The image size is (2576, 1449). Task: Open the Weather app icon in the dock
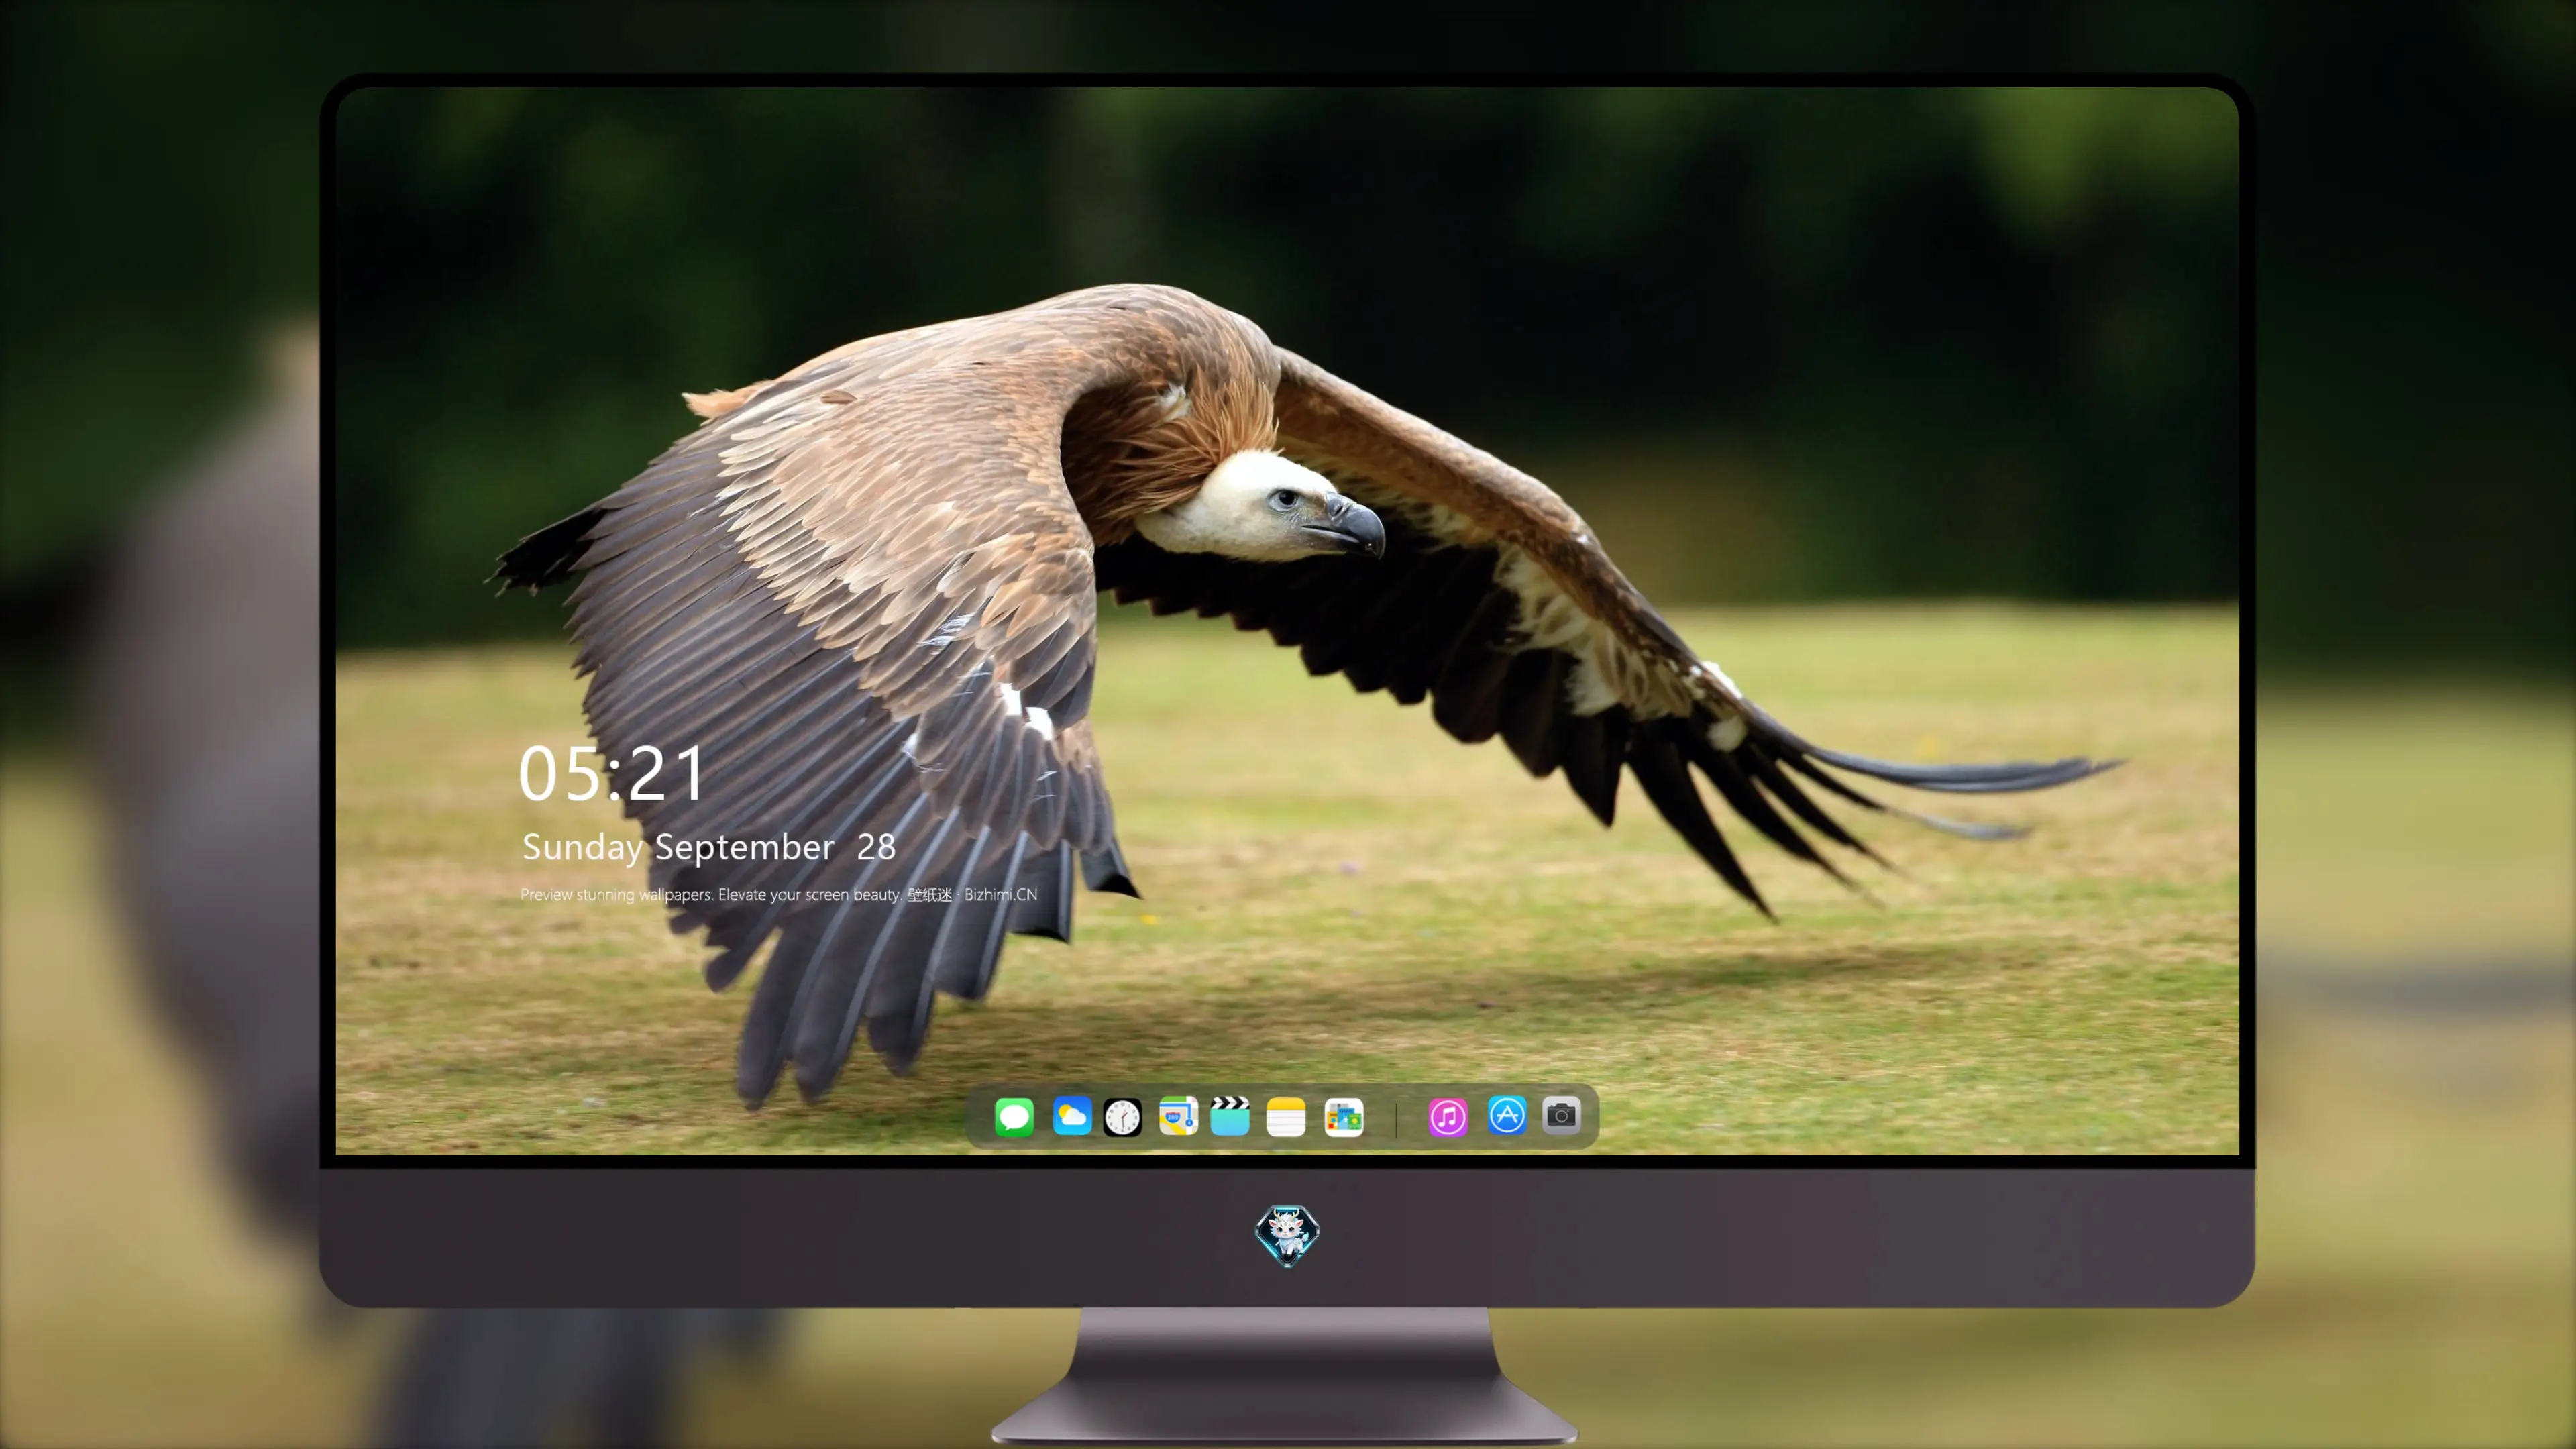point(1072,1116)
